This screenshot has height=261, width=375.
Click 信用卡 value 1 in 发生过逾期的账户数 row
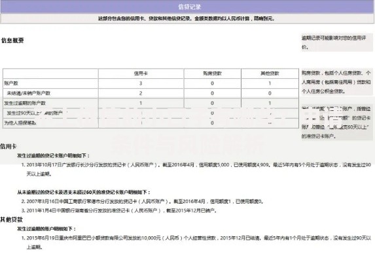coord(141,103)
